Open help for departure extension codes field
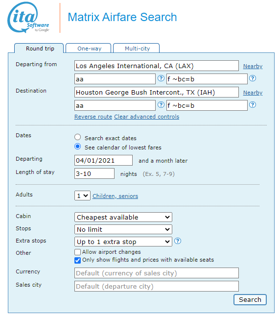Image resolution: width=279 pixels, height=319 pixels. coord(253,78)
